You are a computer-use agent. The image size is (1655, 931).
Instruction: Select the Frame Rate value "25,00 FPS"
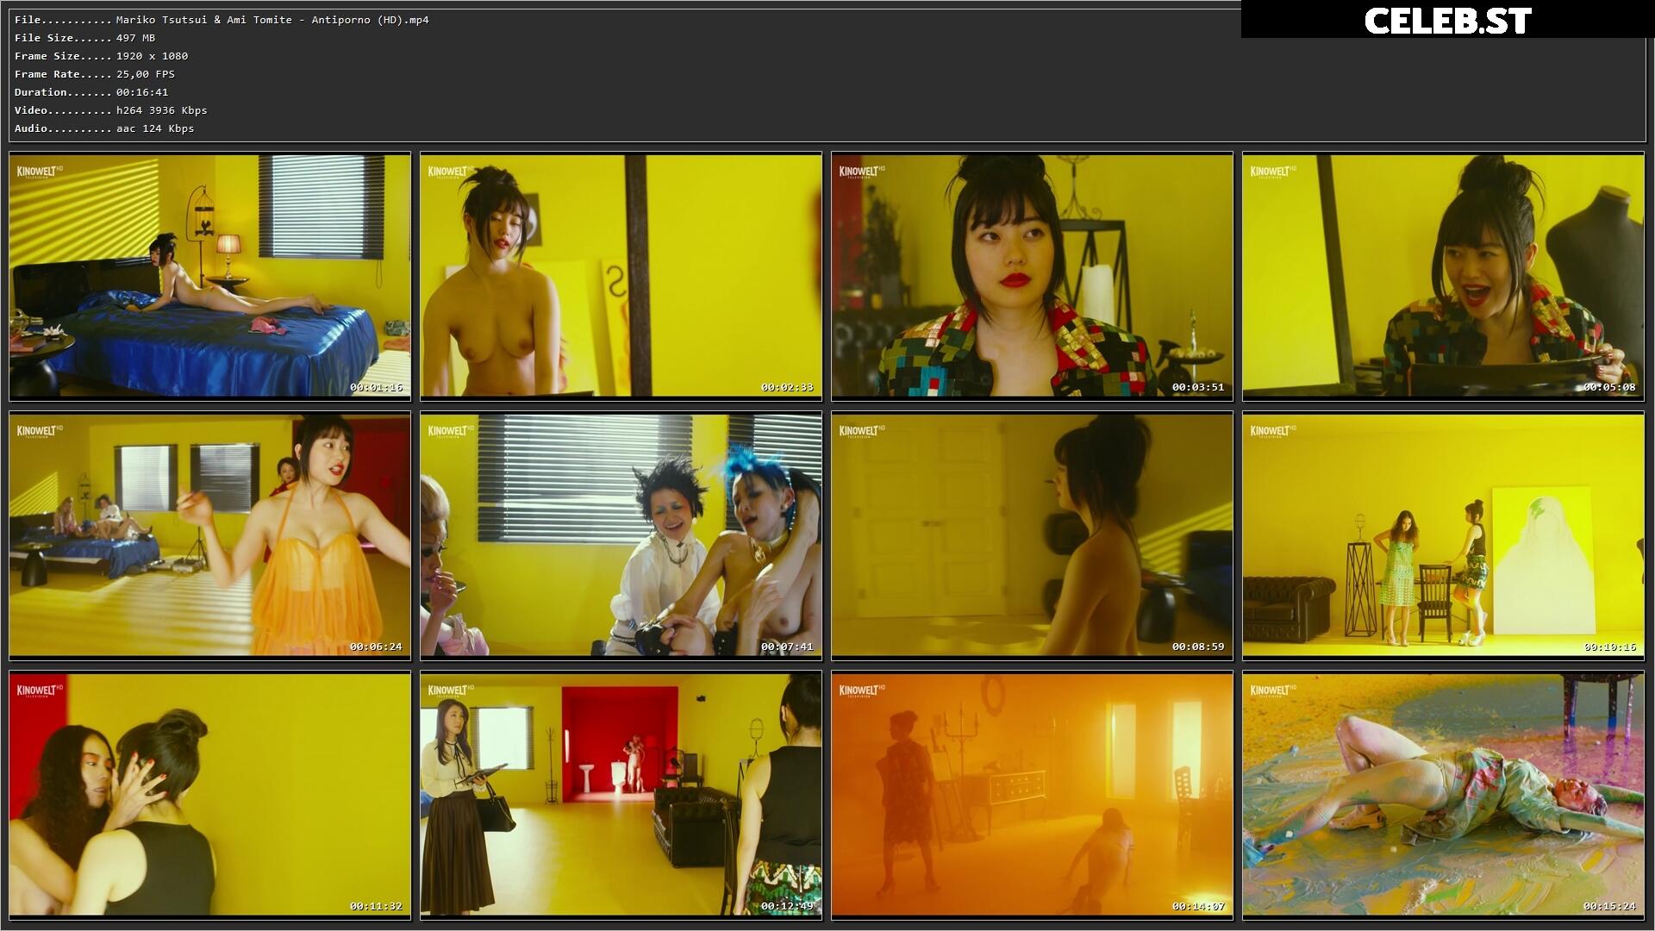(x=146, y=74)
